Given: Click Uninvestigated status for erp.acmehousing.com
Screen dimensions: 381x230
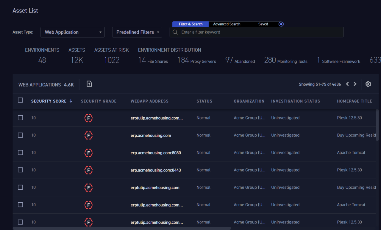Looking at the screenshot, I should point(285,135).
